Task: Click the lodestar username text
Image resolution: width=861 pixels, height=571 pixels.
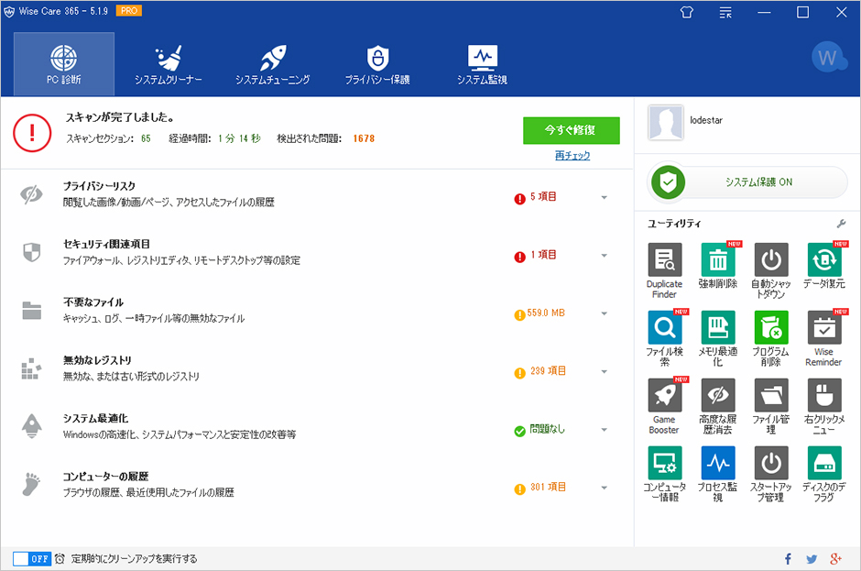Action: pyautogui.click(x=706, y=120)
